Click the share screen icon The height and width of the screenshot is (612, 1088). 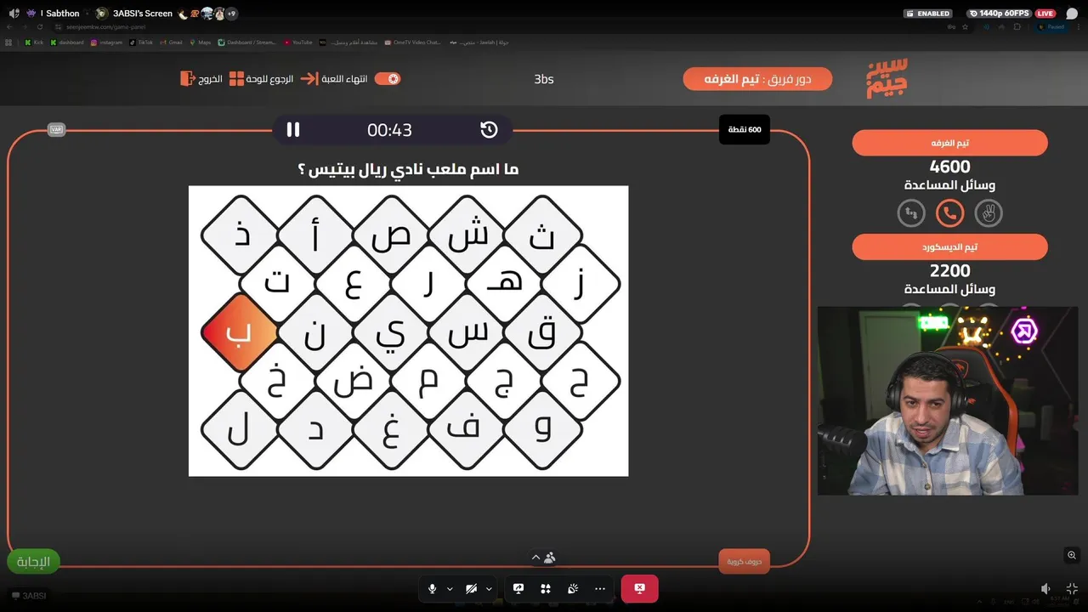click(518, 588)
